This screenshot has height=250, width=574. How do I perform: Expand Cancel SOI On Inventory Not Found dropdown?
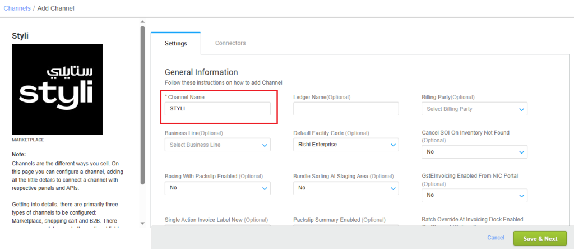[474, 151]
